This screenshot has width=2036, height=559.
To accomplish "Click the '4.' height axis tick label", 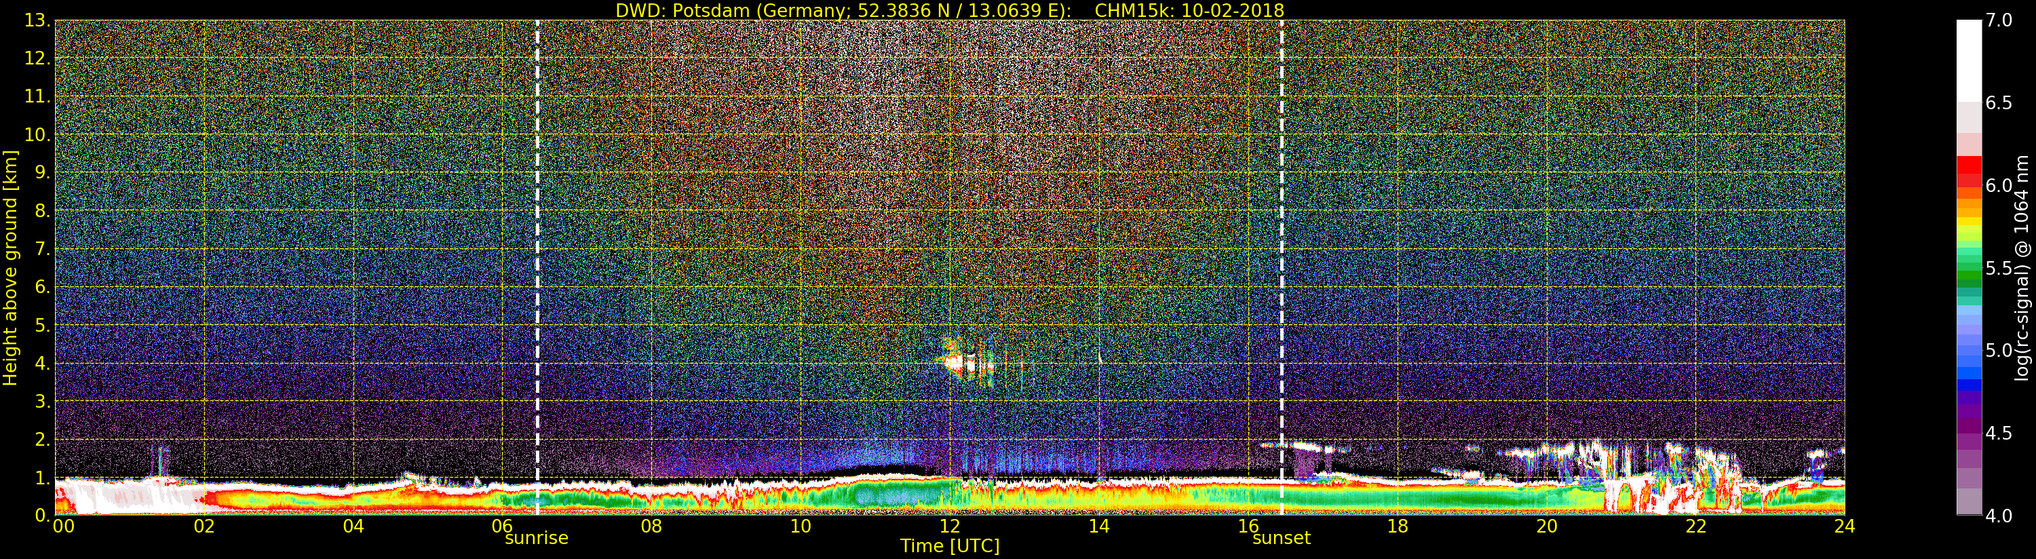I will (42, 363).
